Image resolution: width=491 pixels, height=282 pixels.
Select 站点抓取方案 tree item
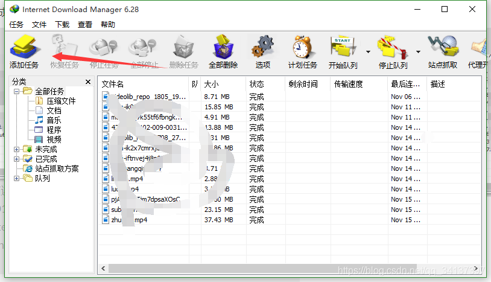(x=57, y=169)
